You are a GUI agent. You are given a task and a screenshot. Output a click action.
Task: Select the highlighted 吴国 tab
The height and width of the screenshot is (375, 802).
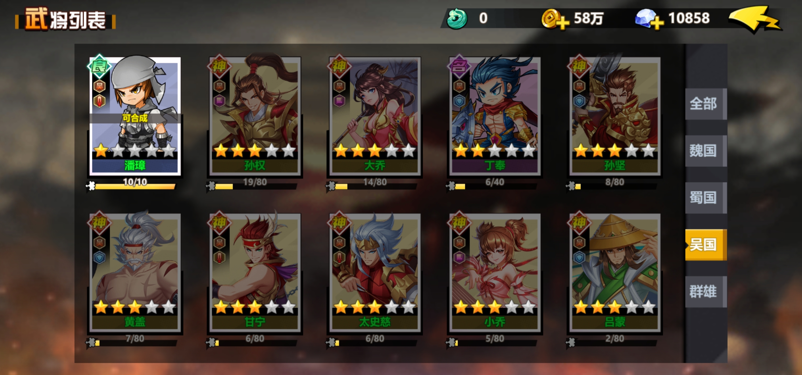coord(705,244)
